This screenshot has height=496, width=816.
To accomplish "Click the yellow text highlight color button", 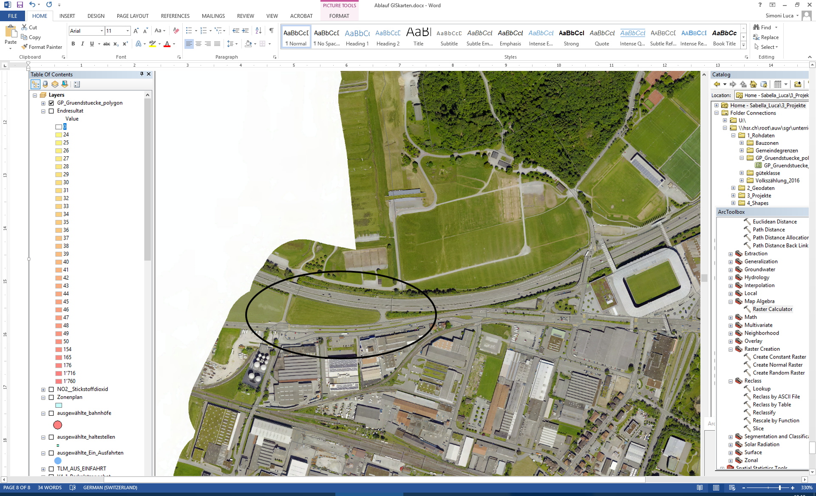I will pos(152,44).
